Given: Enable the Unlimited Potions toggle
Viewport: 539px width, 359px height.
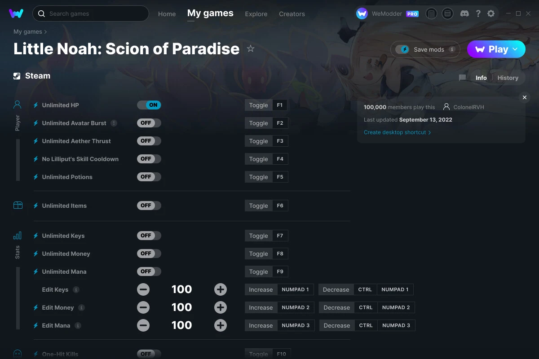Looking at the screenshot, I should click(149, 177).
